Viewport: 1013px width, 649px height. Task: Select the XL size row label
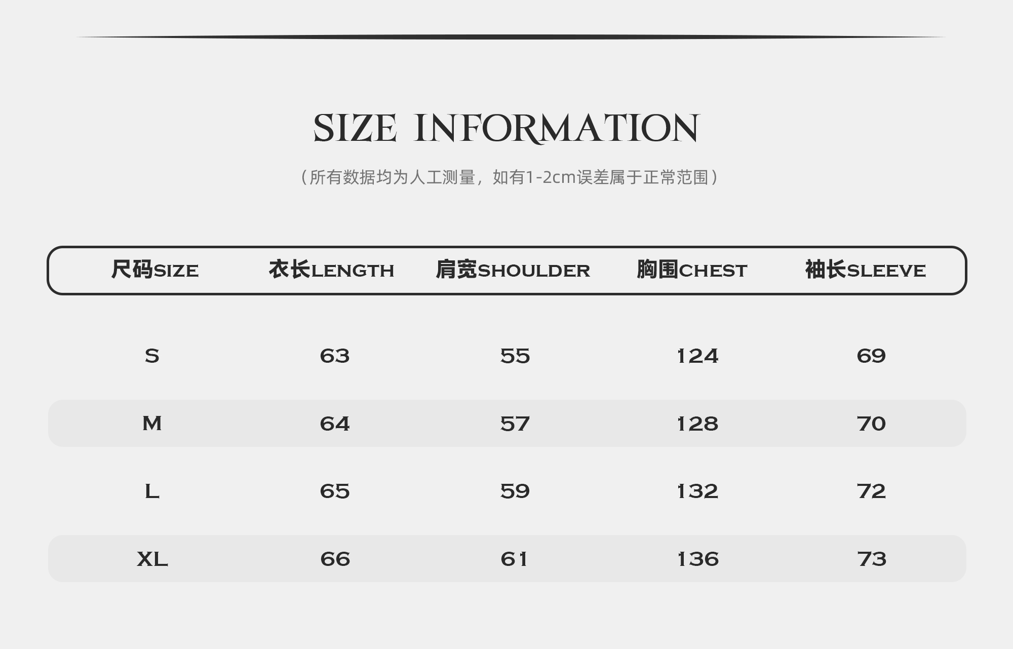pyautogui.click(x=152, y=559)
